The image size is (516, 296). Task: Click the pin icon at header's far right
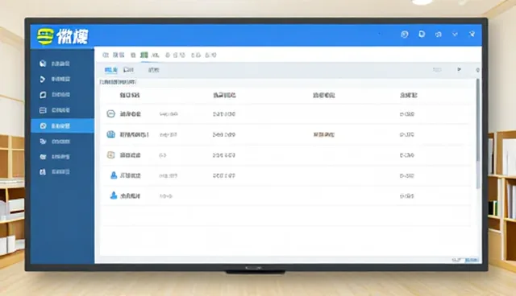pyautogui.click(x=472, y=34)
